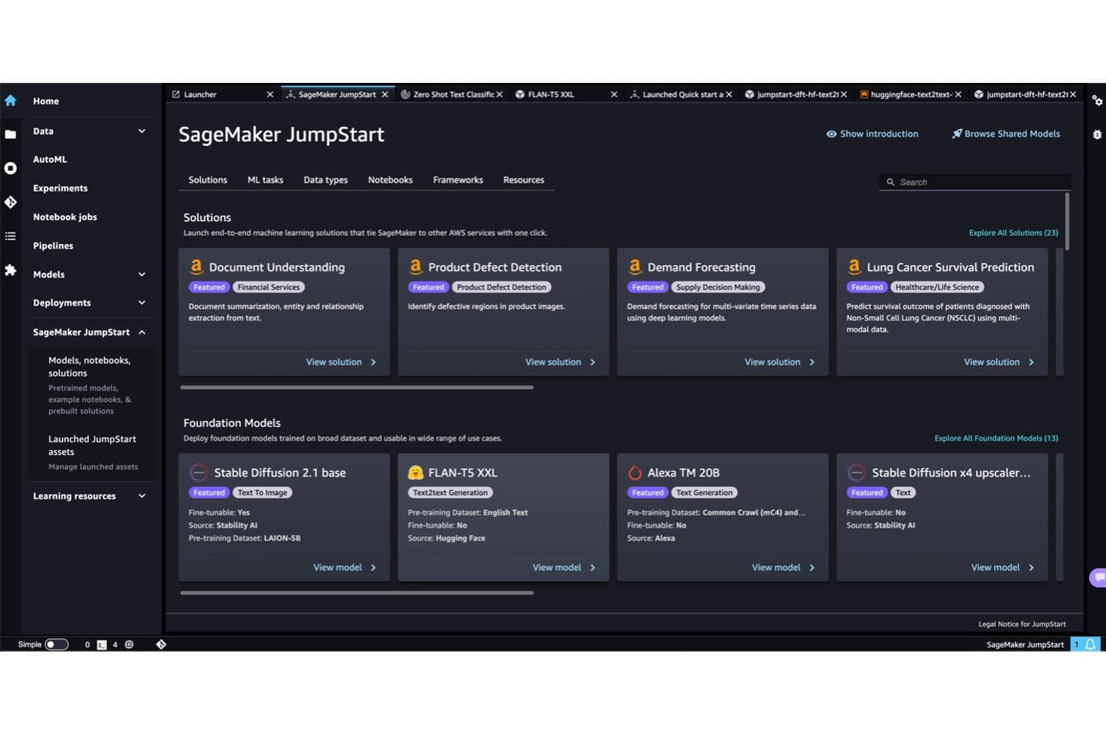Open the table of contents list icon

[x=10, y=236]
